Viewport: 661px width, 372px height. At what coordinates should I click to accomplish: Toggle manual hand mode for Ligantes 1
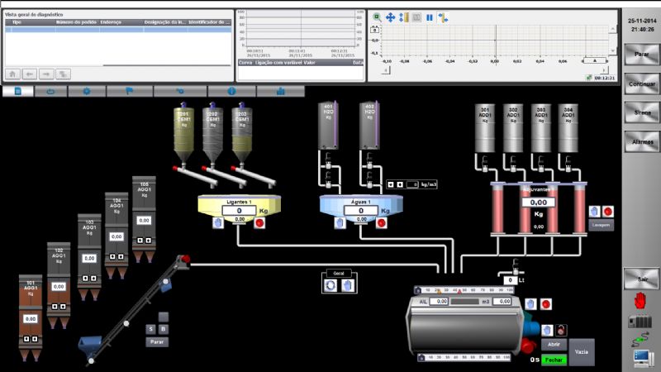tap(218, 222)
